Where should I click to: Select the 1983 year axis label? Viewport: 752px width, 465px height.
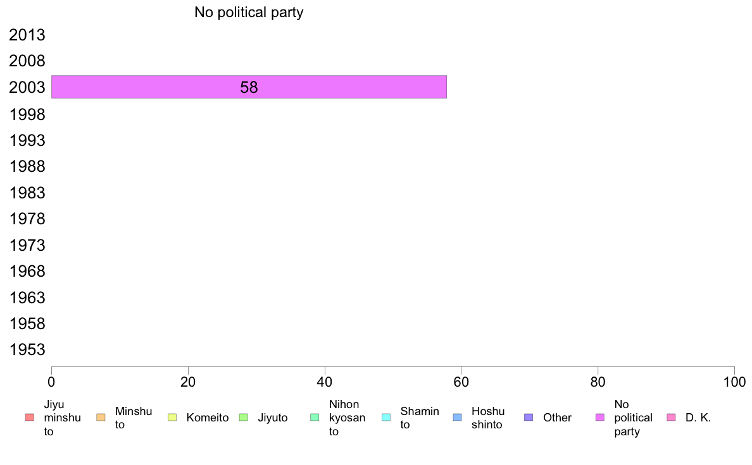point(27,193)
